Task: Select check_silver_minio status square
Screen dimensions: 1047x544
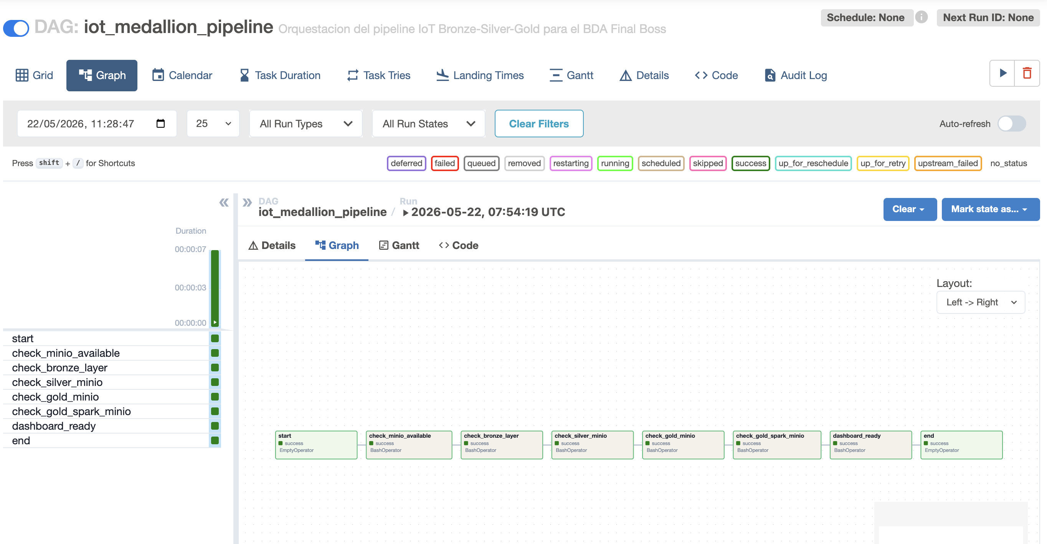Action: [215, 382]
